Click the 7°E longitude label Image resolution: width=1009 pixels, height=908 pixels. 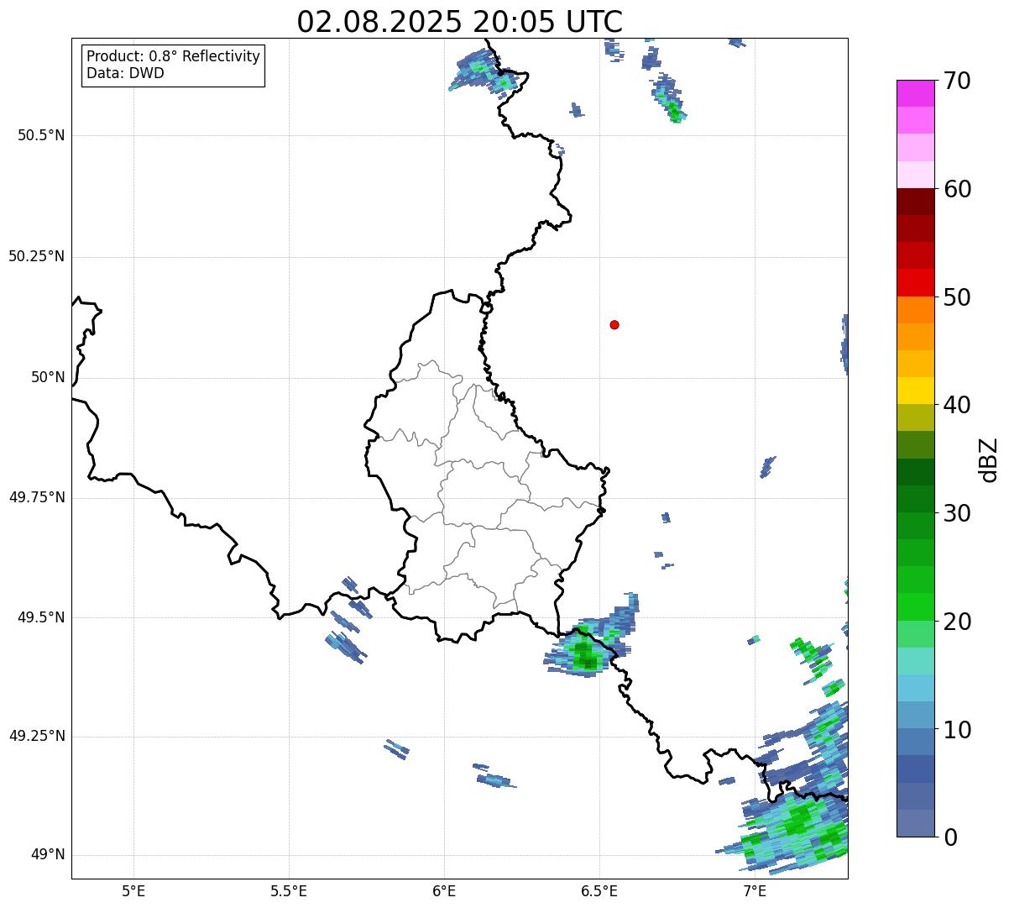pos(755,890)
